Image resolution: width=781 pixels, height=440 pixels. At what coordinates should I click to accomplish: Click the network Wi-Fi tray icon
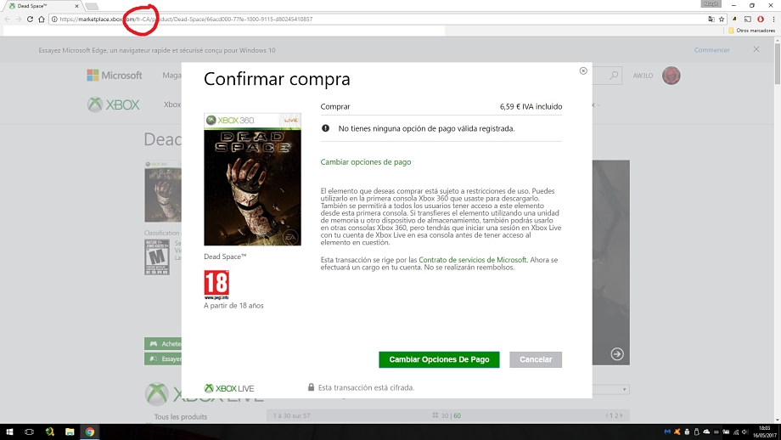tap(736, 432)
